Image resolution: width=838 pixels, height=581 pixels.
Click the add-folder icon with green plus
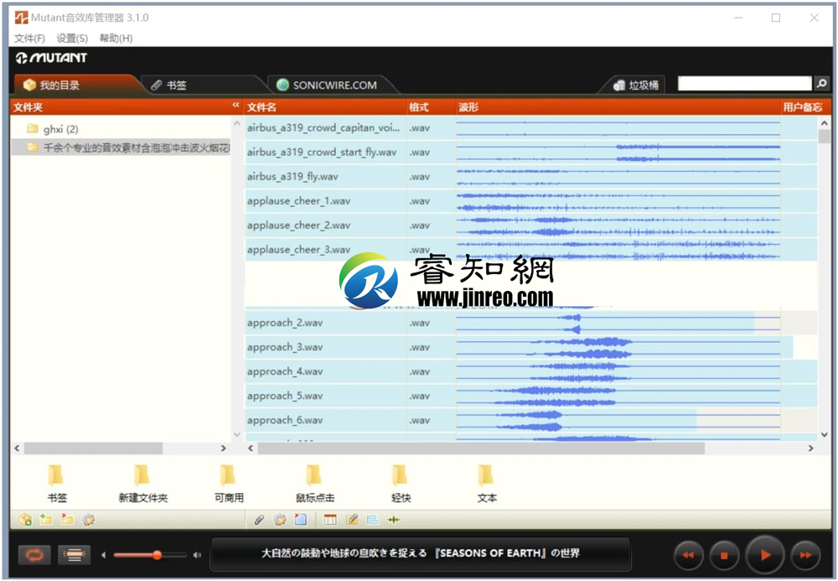point(45,520)
